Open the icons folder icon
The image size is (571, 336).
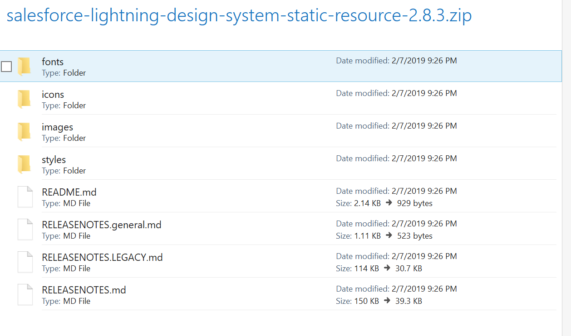(x=24, y=99)
